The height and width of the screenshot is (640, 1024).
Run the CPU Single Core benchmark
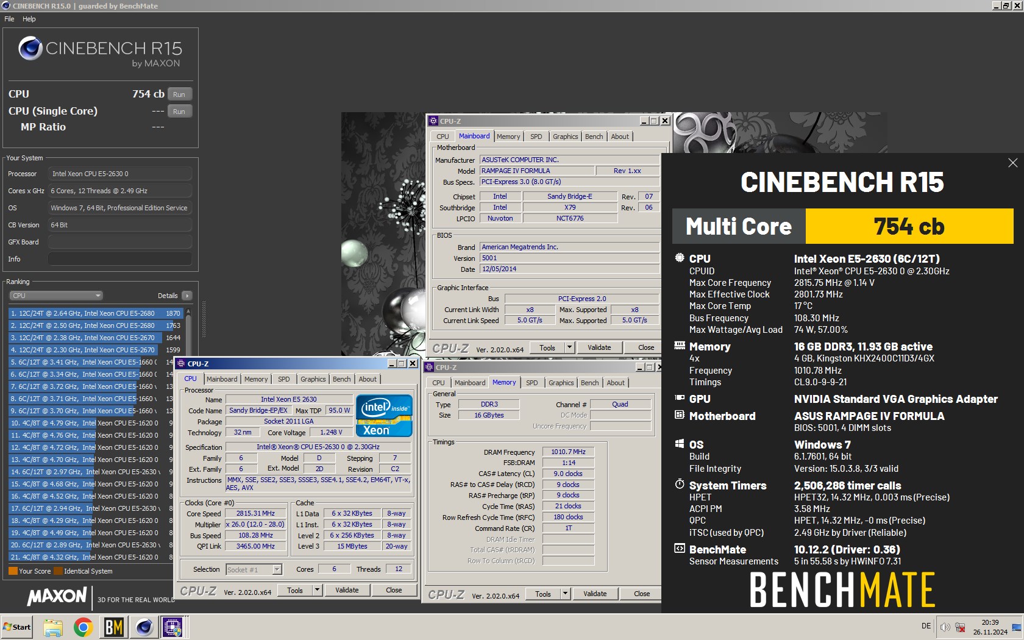point(179,111)
